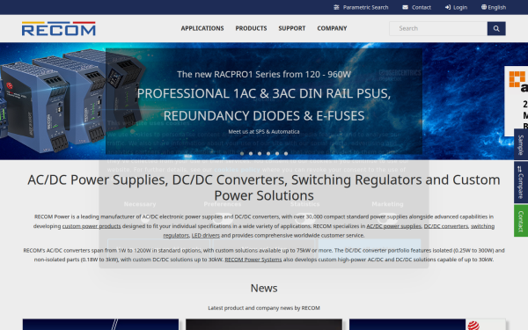
Task: Select the second carousel indicator dot
Action: 251,153
